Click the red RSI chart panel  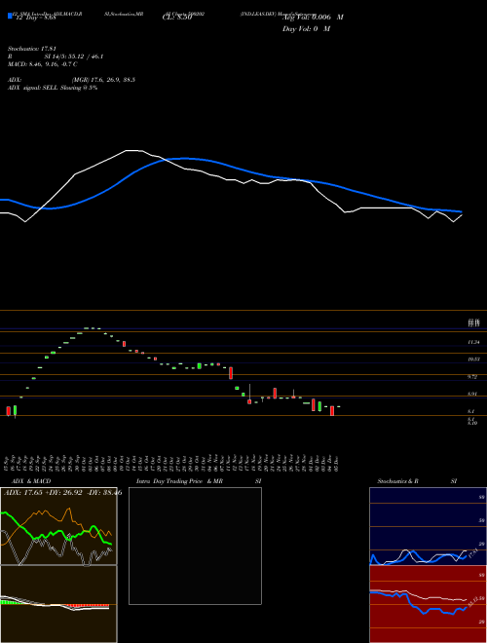coord(428,604)
